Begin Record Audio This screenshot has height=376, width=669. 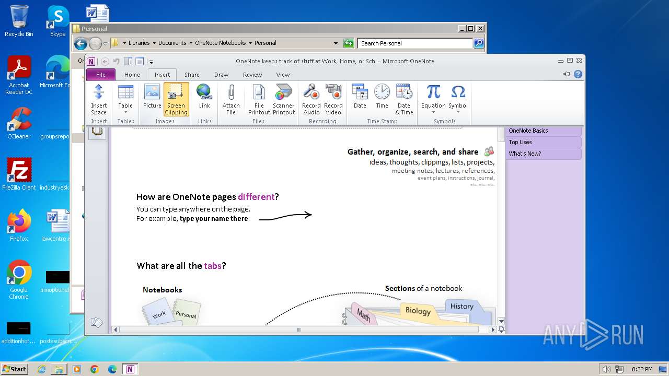(x=312, y=99)
